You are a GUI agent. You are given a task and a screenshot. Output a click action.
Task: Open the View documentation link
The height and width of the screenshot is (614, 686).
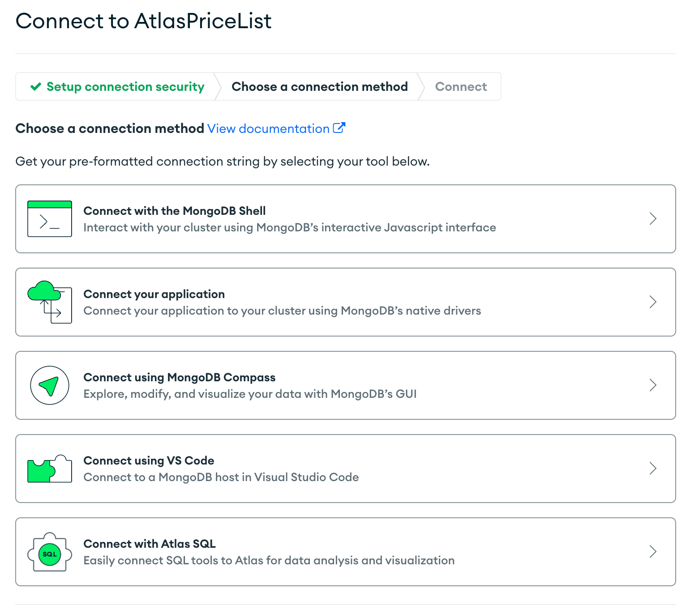pyautogui.click(x=268, y=129)
